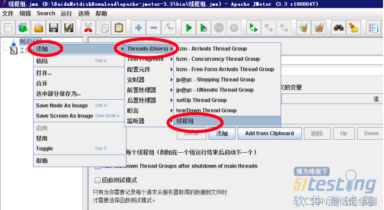Click the Down button

pyautogui.click(x=371, y=133)
